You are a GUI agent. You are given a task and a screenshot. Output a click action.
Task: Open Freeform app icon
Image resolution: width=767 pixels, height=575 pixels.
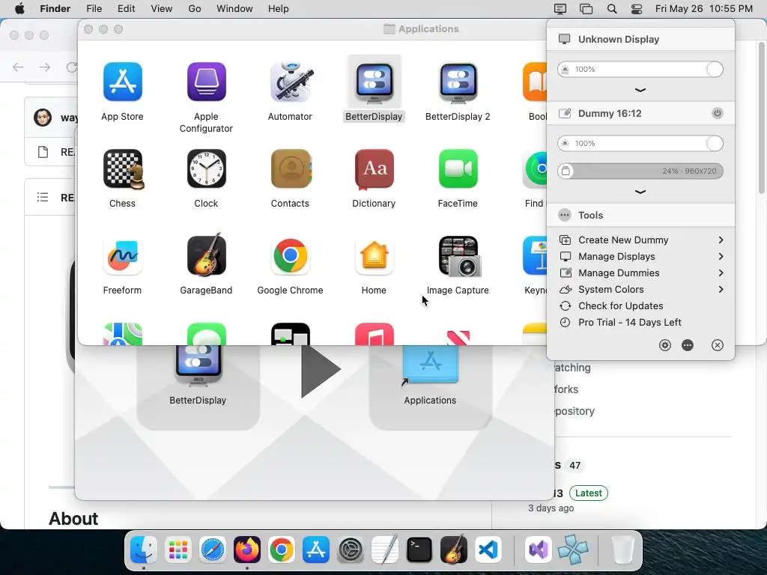(122, 256)
